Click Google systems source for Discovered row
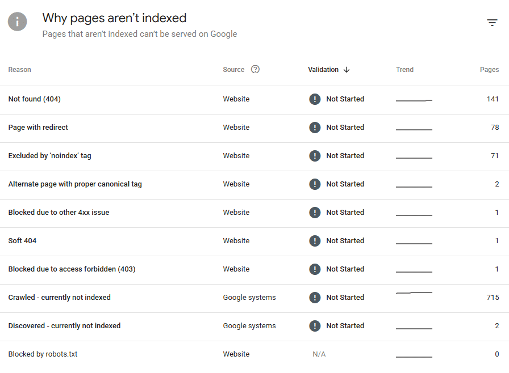 coord(249,326)
